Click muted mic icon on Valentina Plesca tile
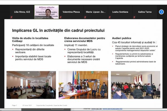The width and height of the screenshot is (167, 111). point(61,17)
